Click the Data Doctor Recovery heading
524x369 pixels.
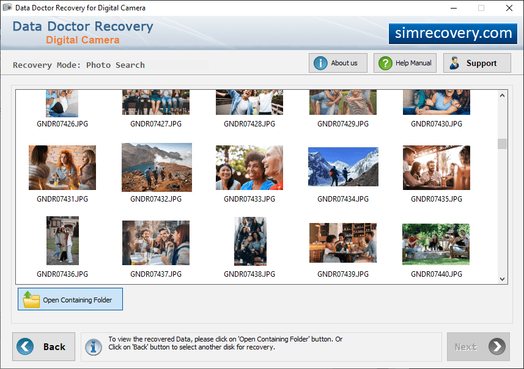pyautogui.click(x=83, y=26)
